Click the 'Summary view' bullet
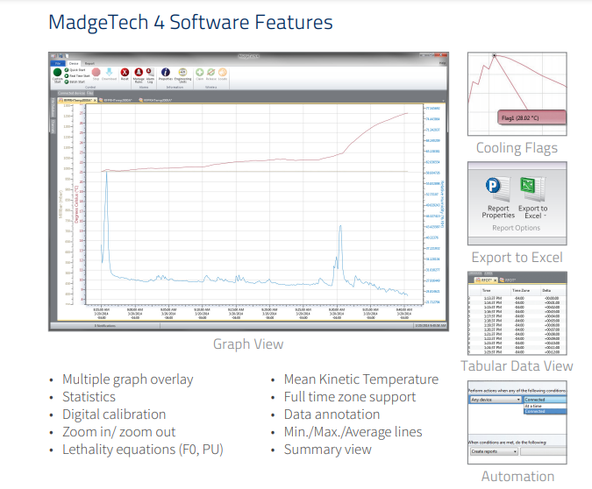This screenshot has height=489, width=592. tap(328, 450)
